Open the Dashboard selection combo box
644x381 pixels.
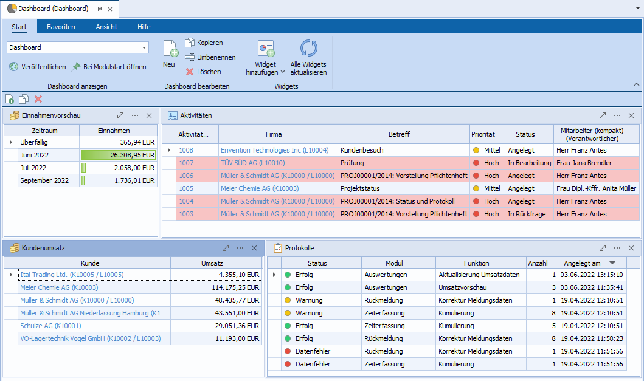pyautogui.click(x=144, y=47)
